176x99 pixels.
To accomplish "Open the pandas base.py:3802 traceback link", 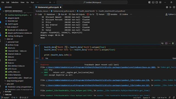I will point(101,67).
